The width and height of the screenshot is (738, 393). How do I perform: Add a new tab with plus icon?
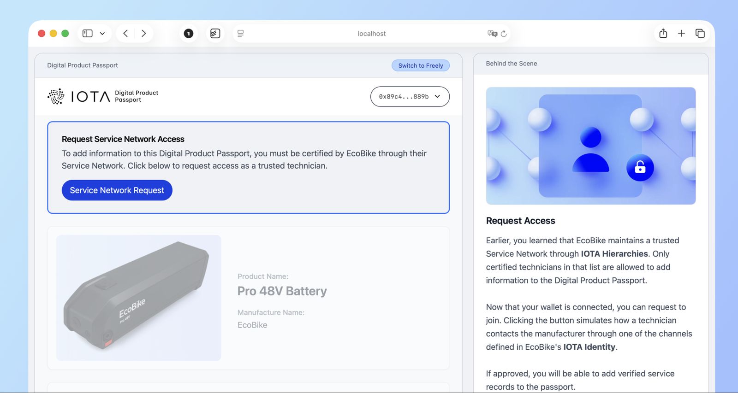tap(681, 33)
